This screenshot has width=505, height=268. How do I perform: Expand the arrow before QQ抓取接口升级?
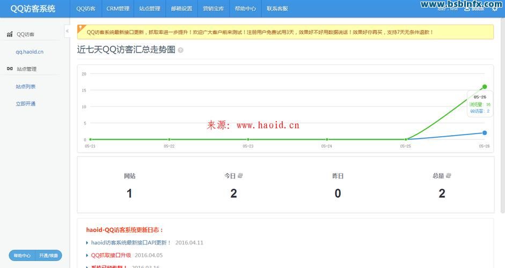click(87, 256)
